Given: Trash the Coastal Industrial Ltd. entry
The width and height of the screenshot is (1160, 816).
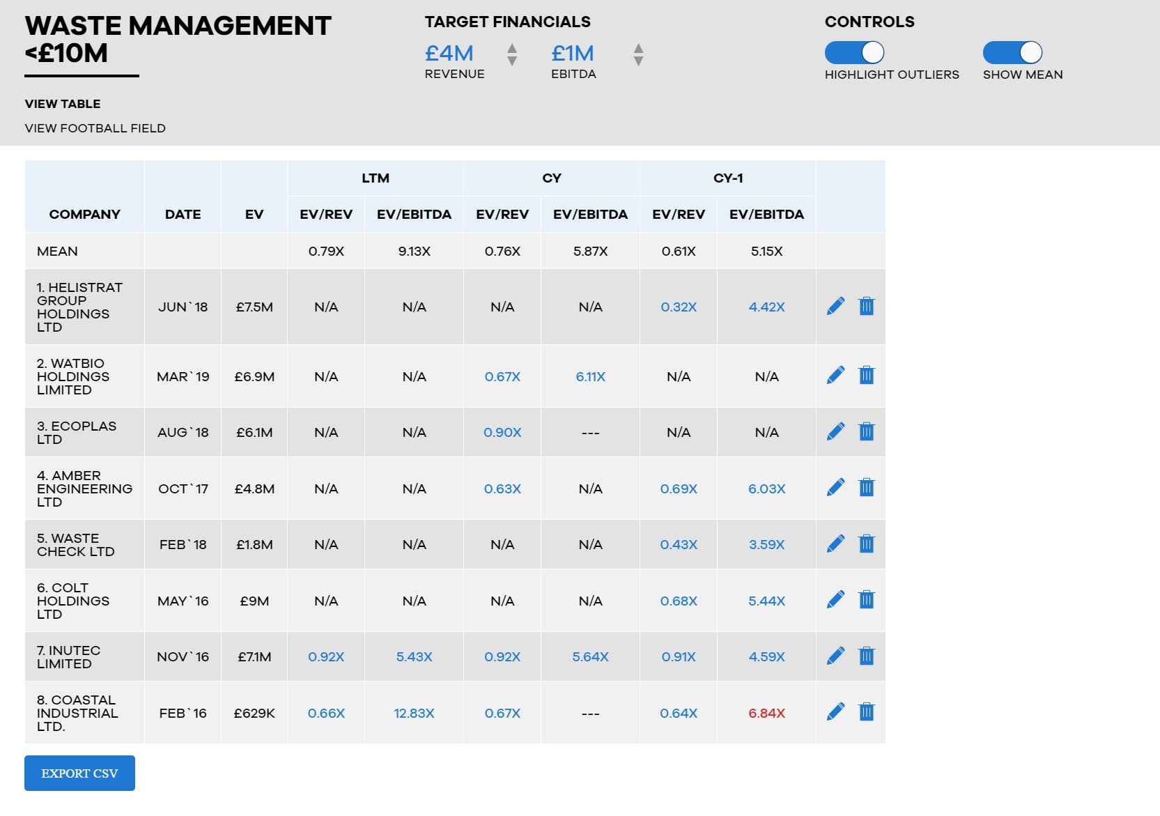Looking at the screenshot, I should point(866,711).
